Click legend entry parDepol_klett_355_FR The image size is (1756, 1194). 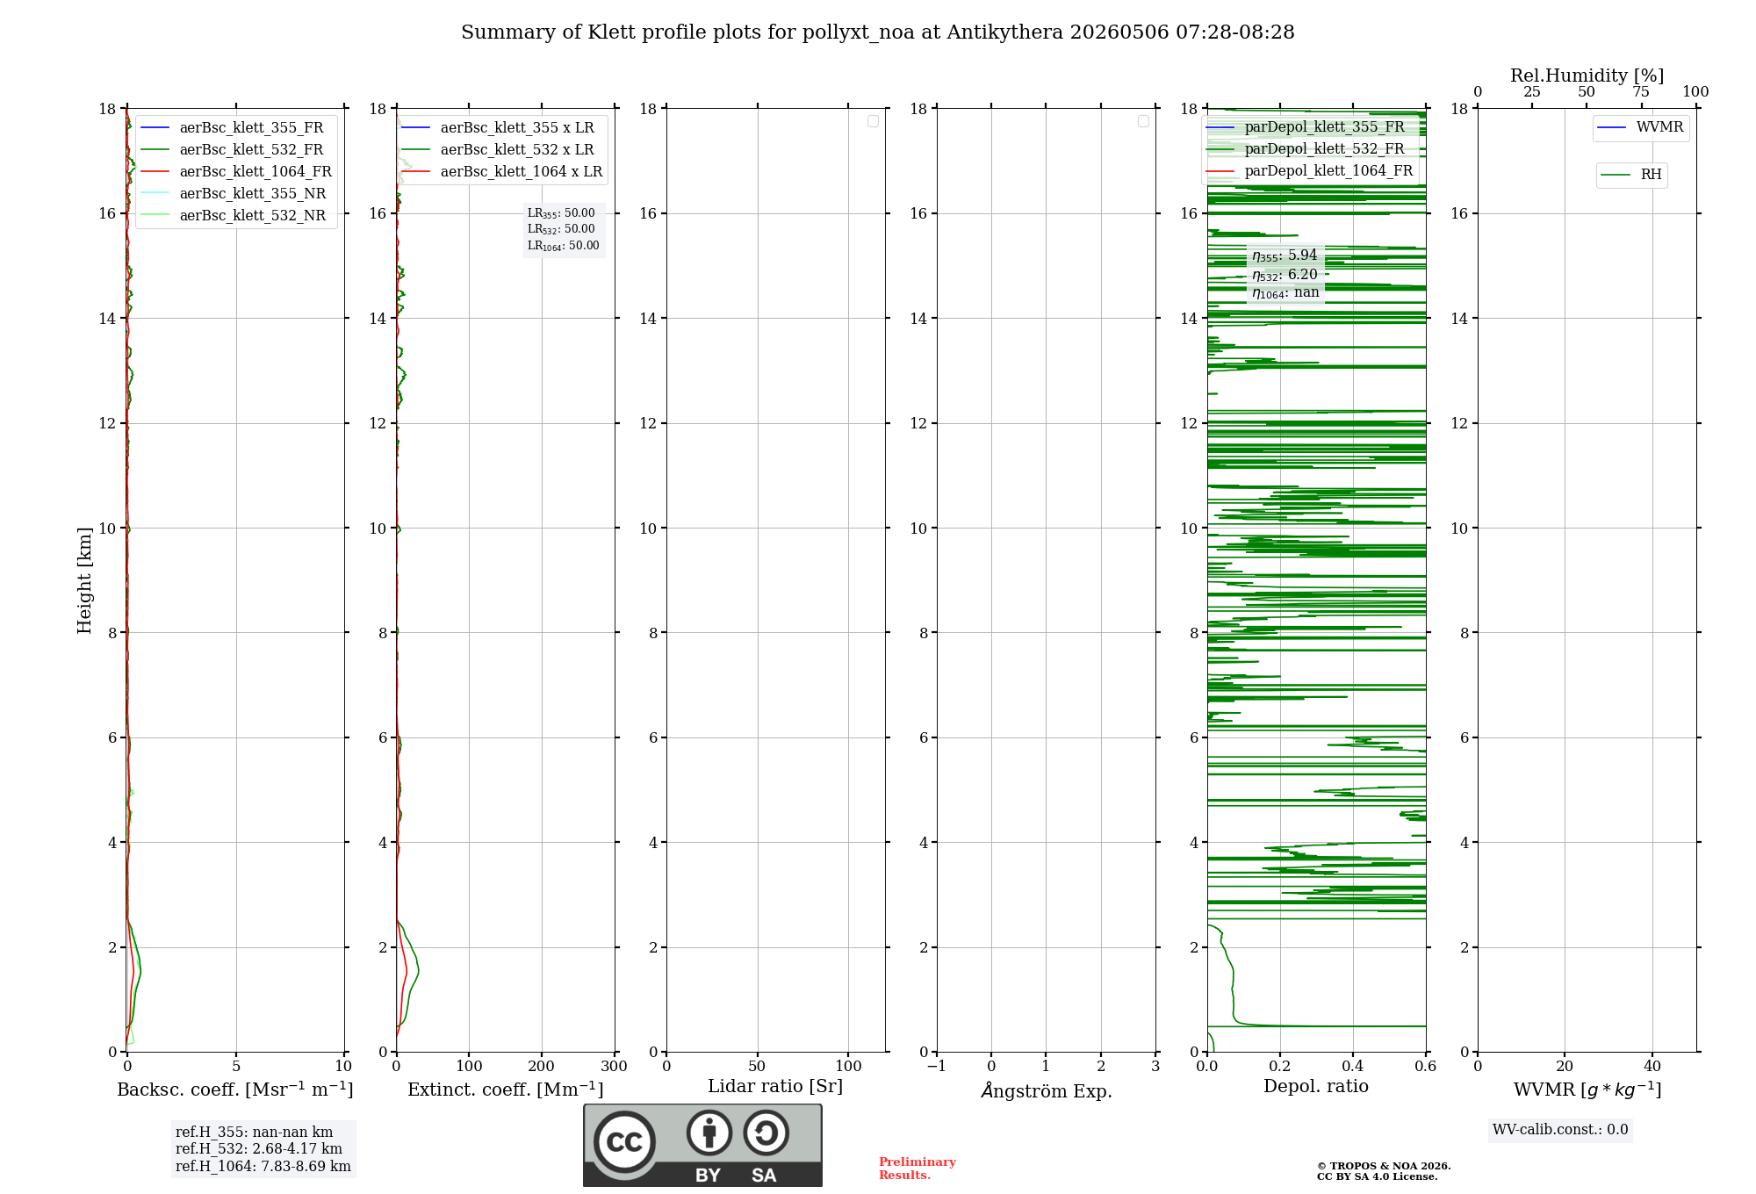tap(1307, 126)
